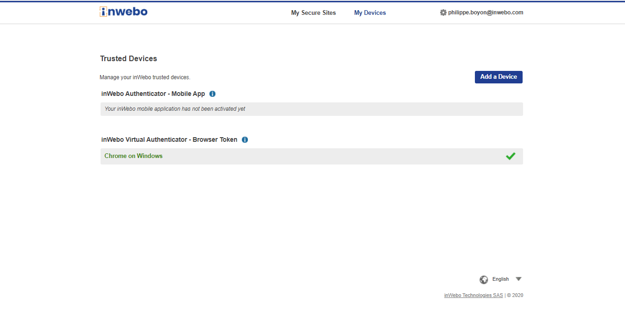
Task: Click the inwebo logo
Action: pyautogui.click(x=124, y=12)
